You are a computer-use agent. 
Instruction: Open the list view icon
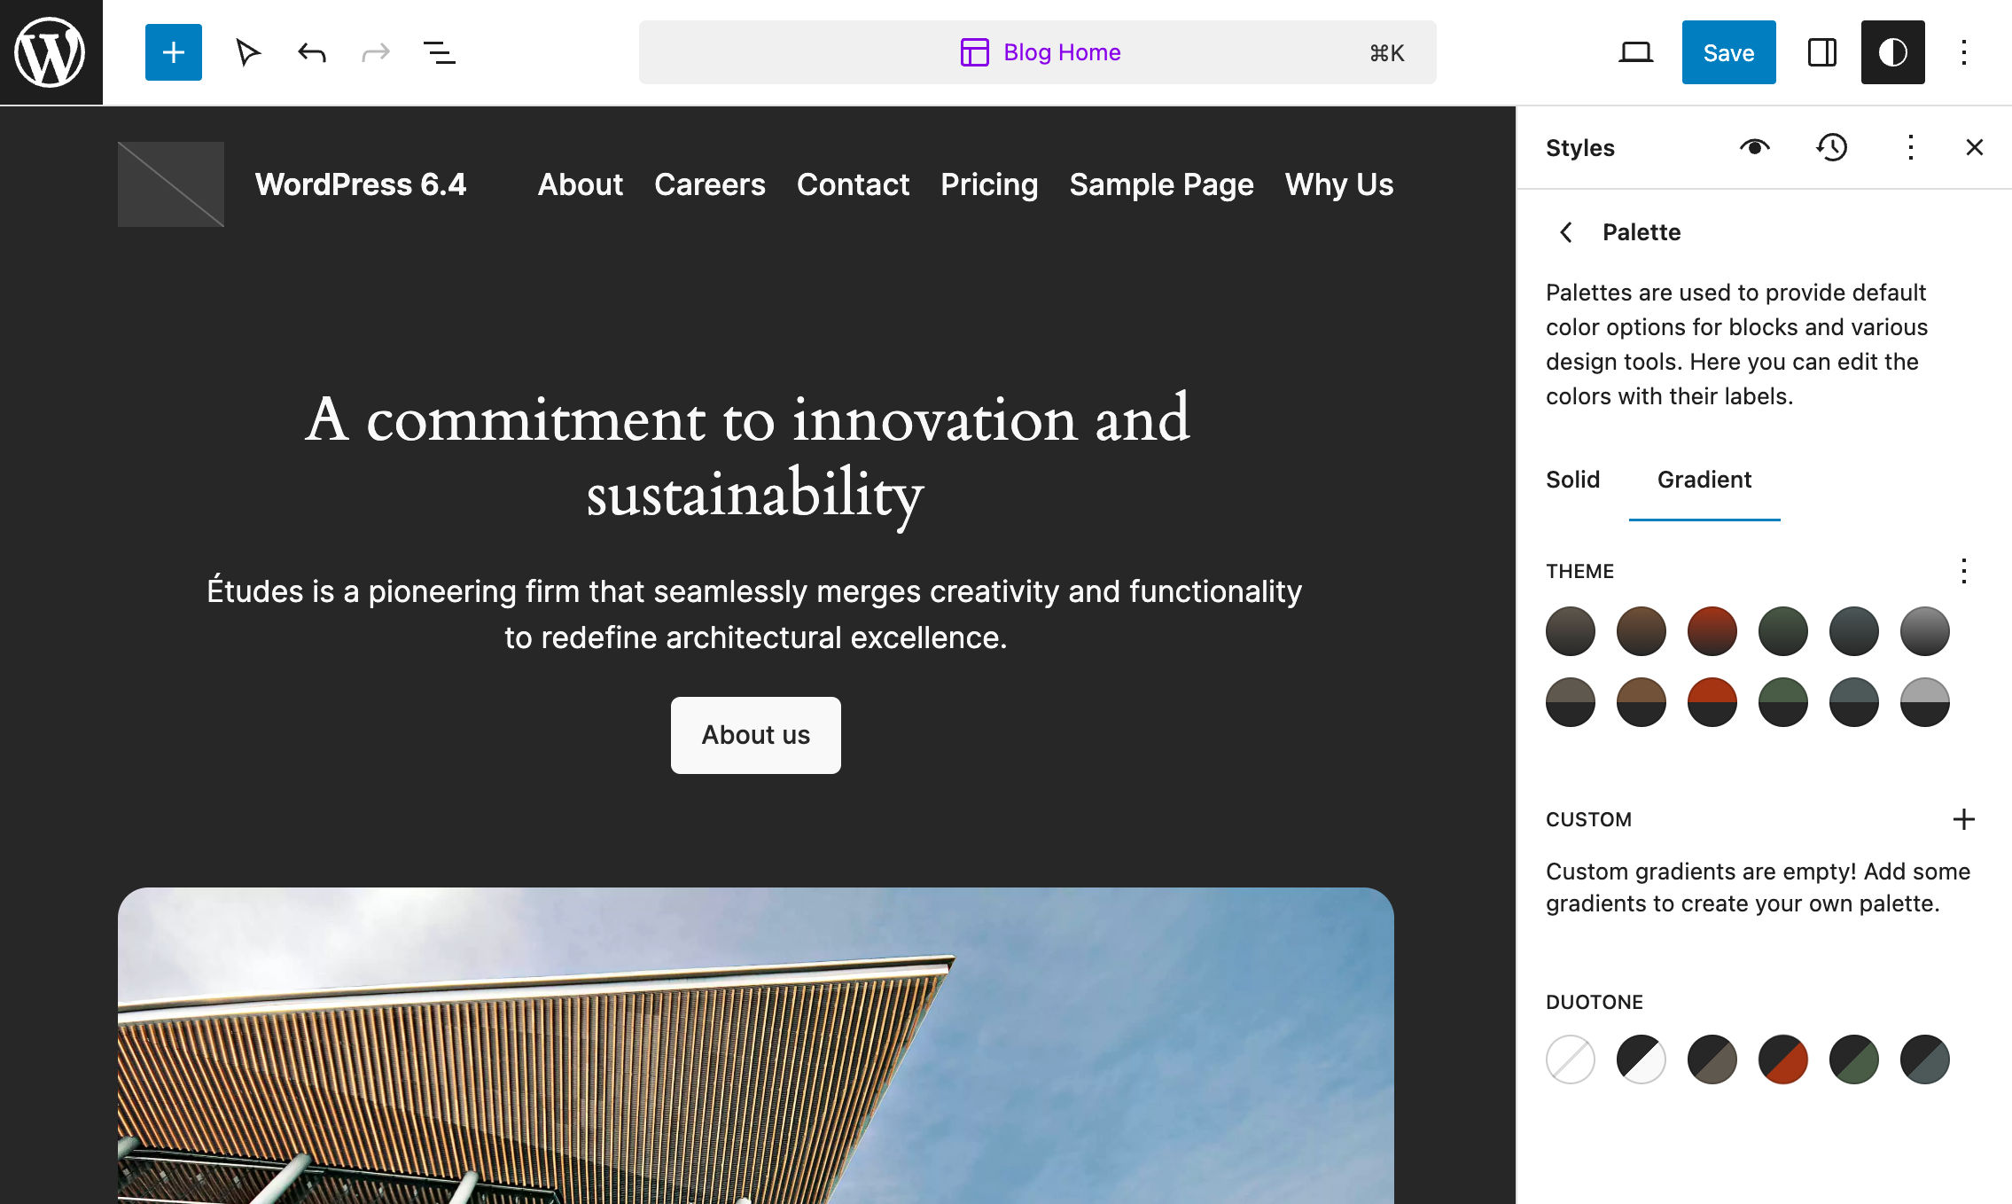[439, 53]
